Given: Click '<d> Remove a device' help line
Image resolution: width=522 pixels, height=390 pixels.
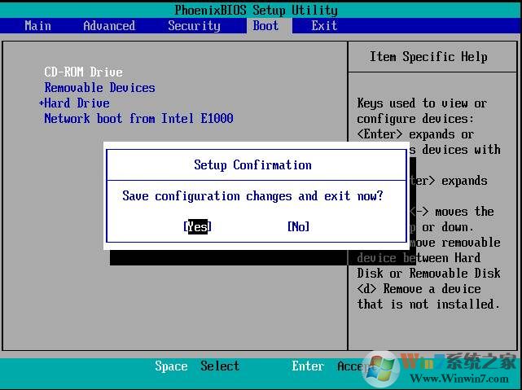Looking at the screenshot, I should coord(419,288).
